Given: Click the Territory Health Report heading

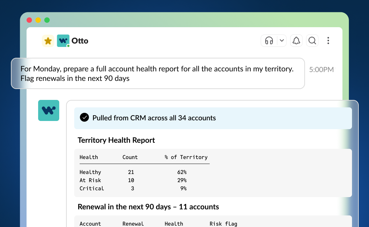Looking at the screenshot, I should pyautogui.click(x=116, y=140).
